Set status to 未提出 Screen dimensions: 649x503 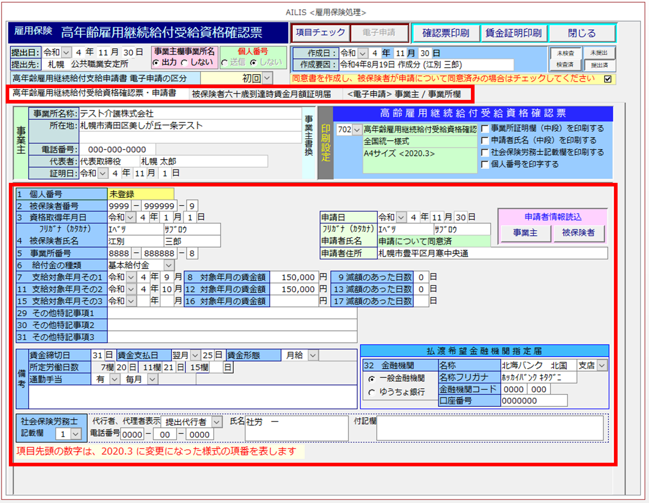coord(599,53)
